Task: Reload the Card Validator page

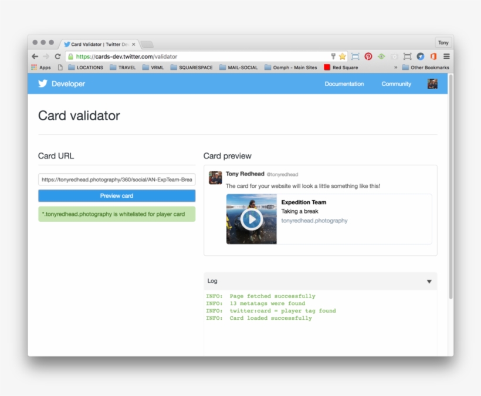Action: (57, 56)
